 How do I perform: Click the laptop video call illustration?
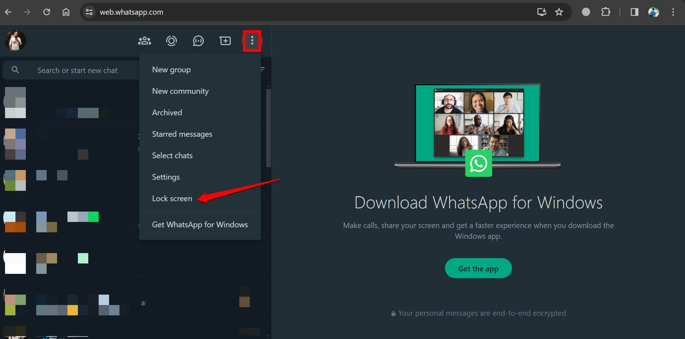[x=478, y=130]
